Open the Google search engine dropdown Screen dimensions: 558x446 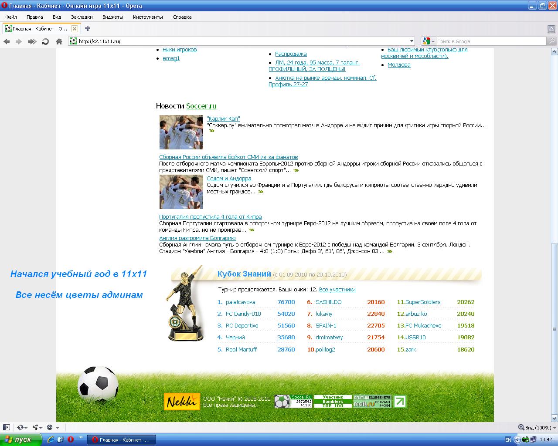(428, 41)
